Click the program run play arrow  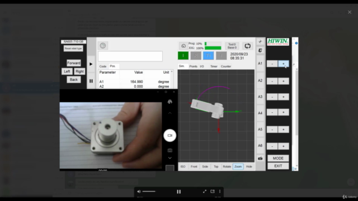click(91, 64)
